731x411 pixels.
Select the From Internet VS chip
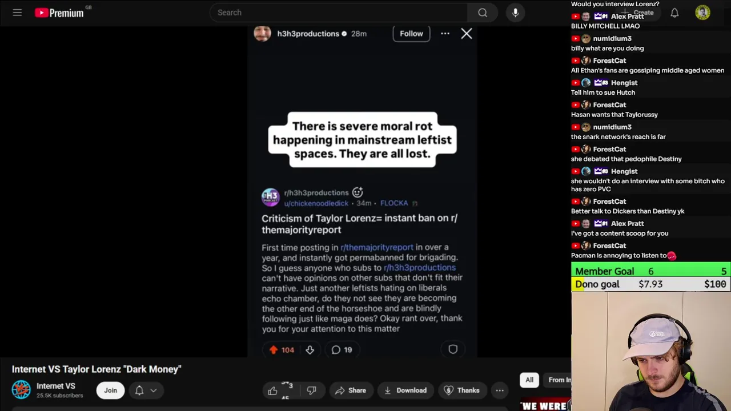point(558,380)
